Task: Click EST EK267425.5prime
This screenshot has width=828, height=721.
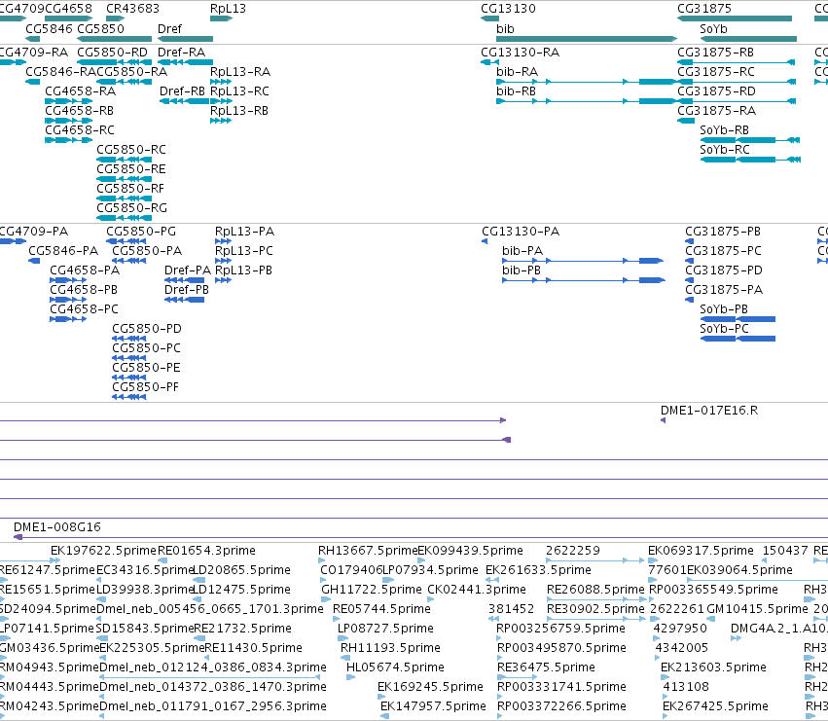Action: [x=715, y=706]
